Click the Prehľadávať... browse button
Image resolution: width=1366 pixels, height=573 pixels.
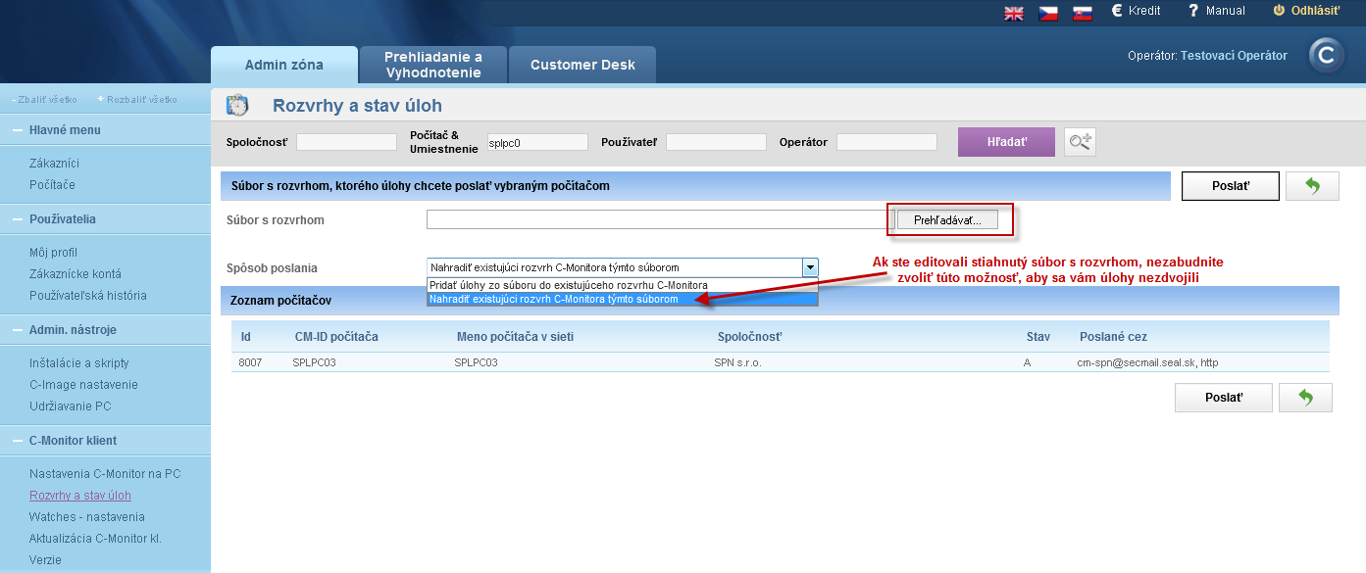tap(947, 220)
